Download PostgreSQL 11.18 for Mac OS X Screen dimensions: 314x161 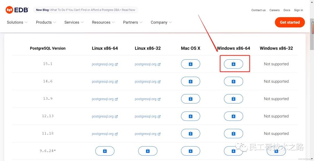click(190, 134)
